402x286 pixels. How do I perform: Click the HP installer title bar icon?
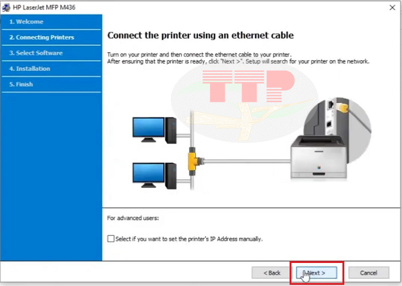6,8
